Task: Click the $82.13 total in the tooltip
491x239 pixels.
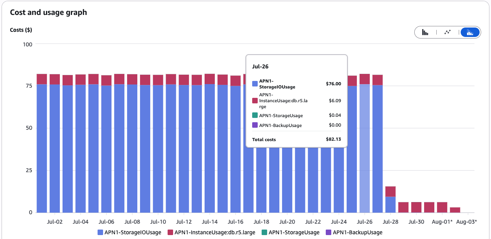Action: click(334, 140)
